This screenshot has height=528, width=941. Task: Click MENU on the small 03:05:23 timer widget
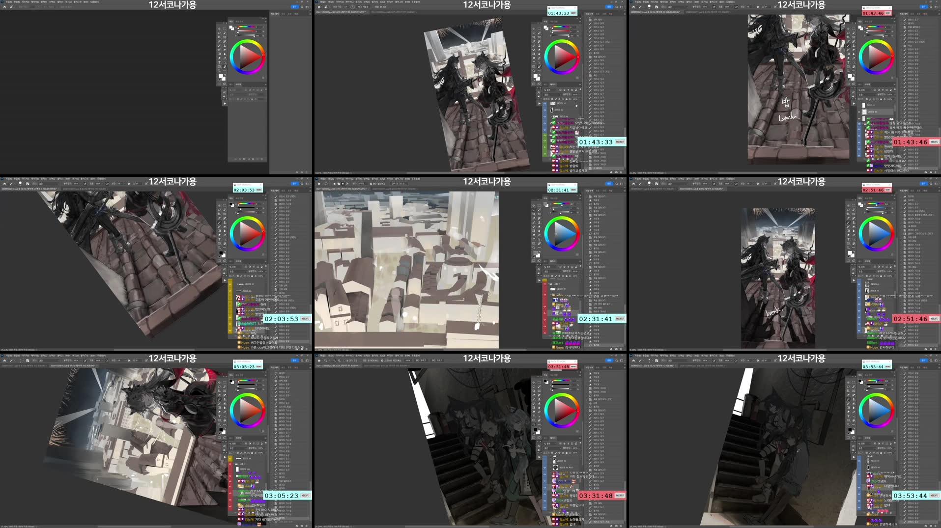(258, 367)
